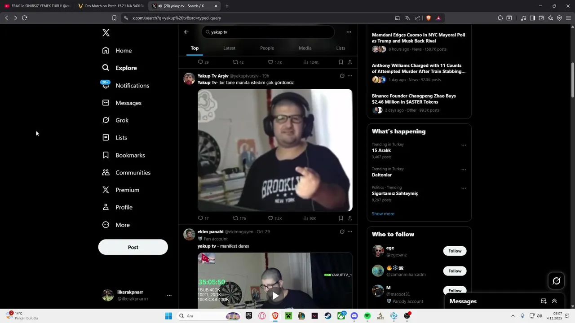Switch to the Latest tab
This screenshot has width=575, height=323.
point(229,48)
